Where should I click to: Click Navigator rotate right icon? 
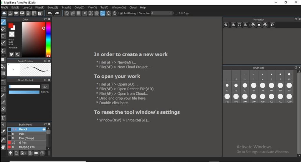pyautogui.click(x=265, y=25)
